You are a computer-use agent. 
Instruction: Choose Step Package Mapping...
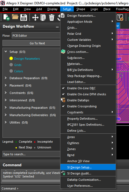(x=88, y=76)
